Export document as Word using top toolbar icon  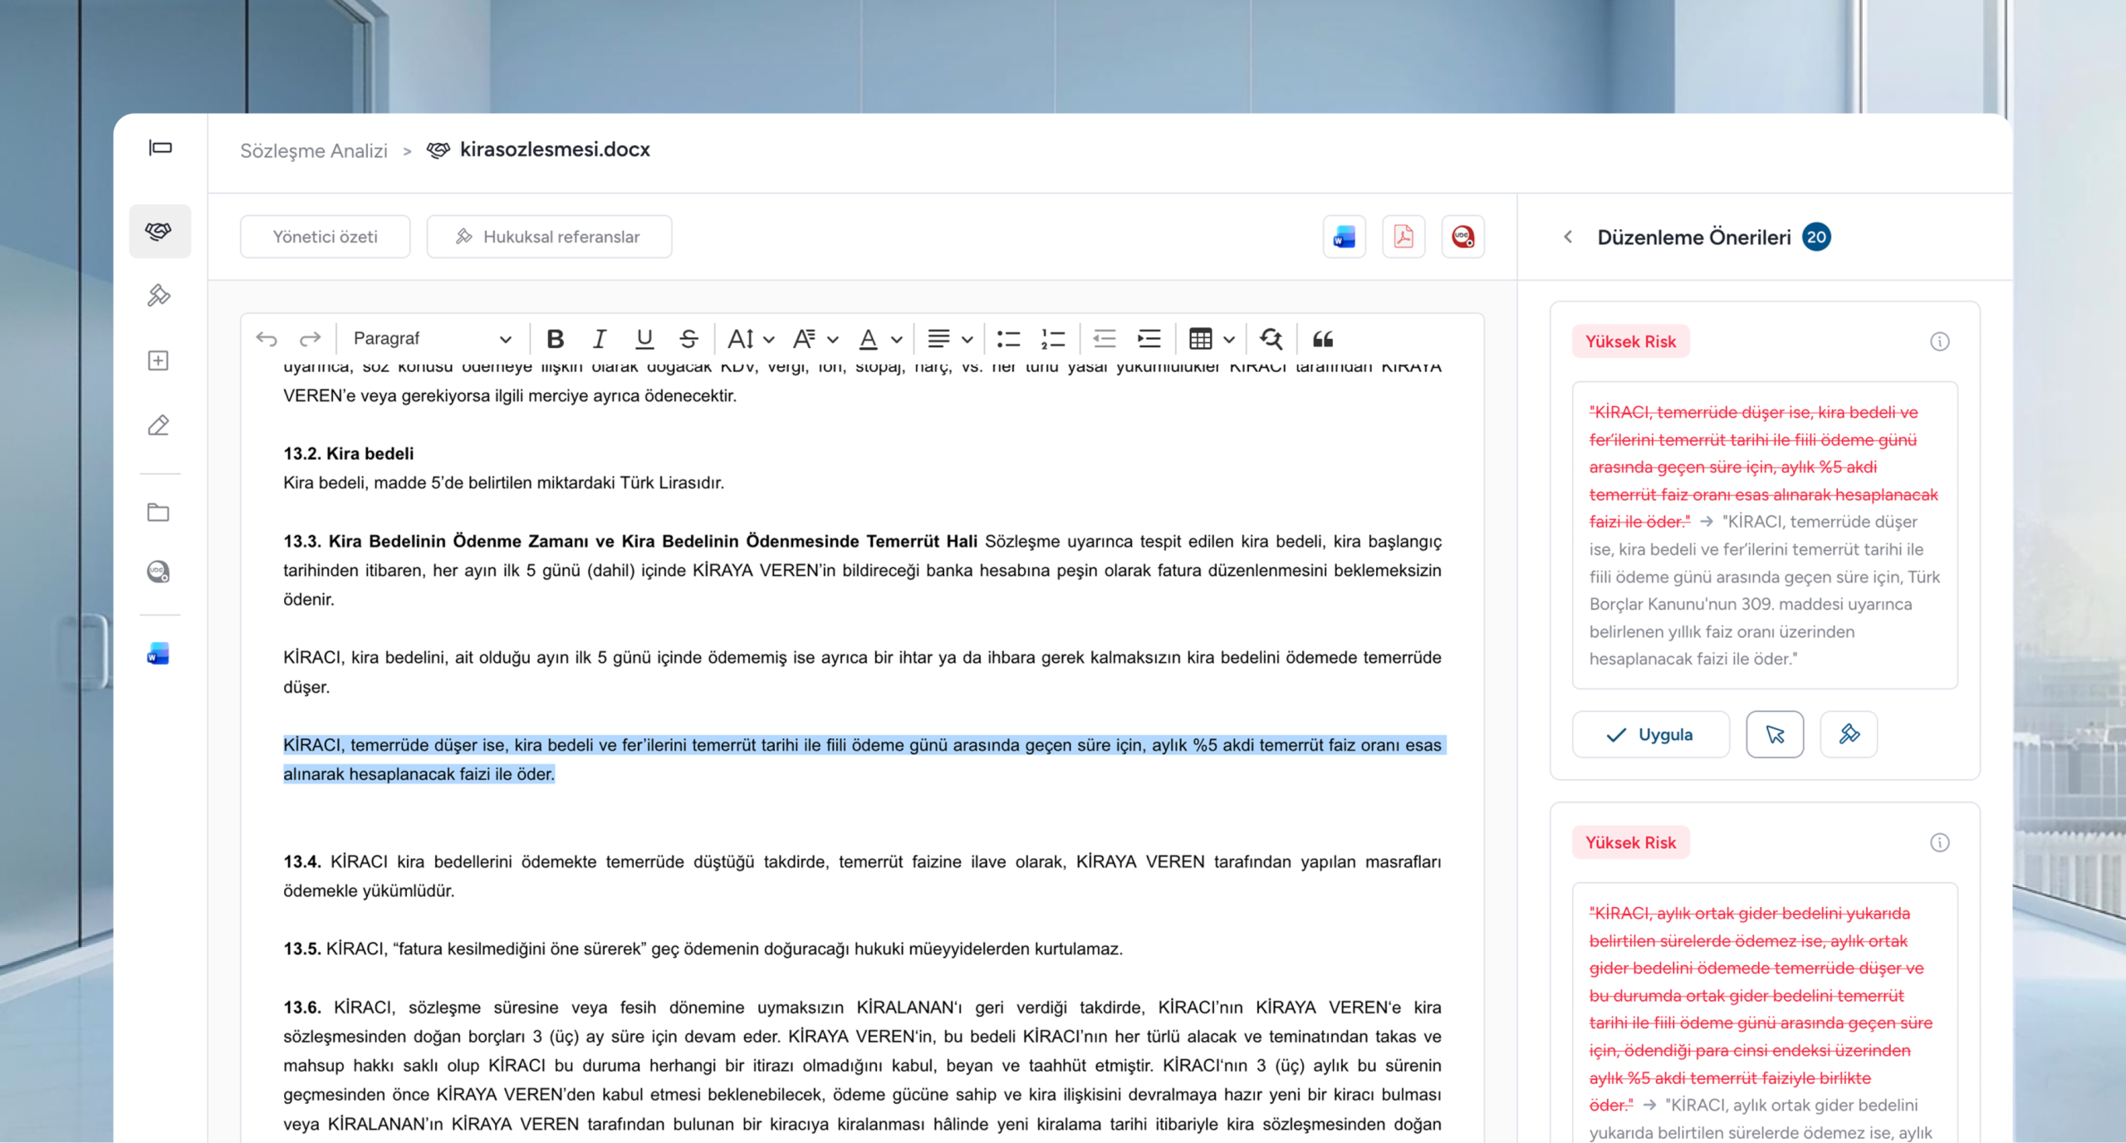tap(1344, 237)
